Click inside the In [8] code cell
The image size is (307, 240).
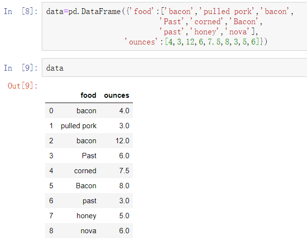click(174, 27)
